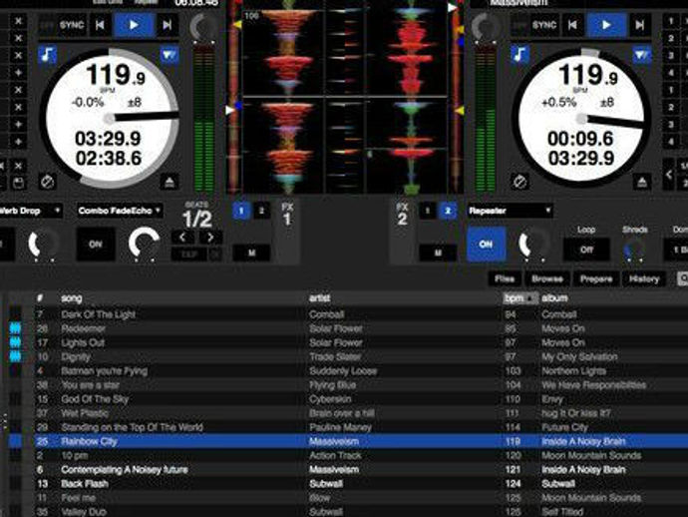Unassign FX 2 from deck 2
688x517 pixels.
click(x=448, y=211)
